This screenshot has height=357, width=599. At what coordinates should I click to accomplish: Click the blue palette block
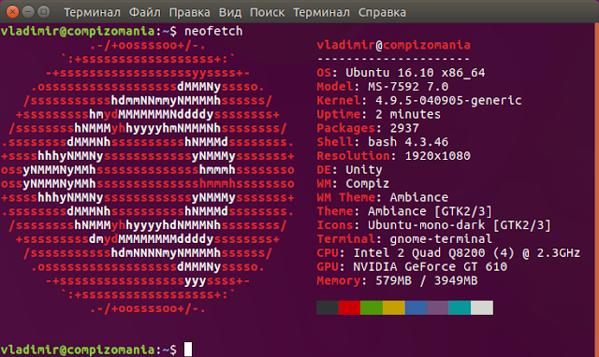coord(416,307)
